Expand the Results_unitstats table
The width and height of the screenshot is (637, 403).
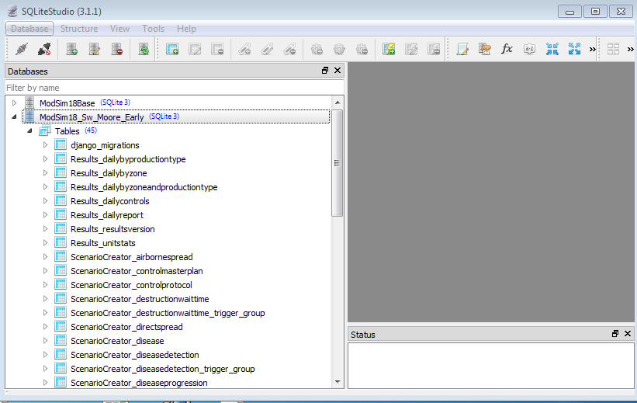click(x=45, y=242)
